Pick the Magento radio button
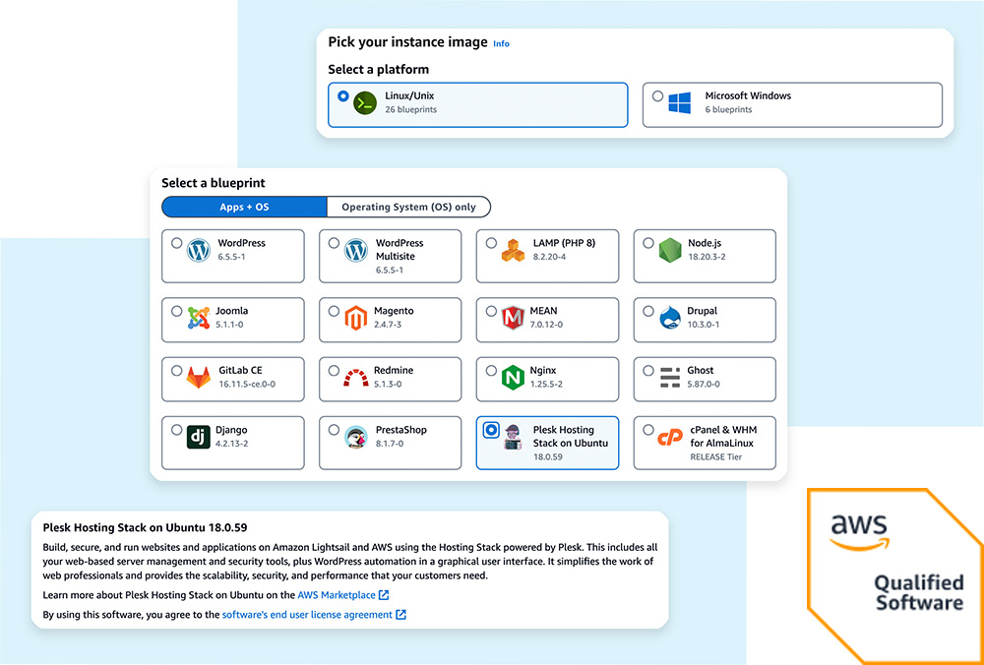The image size is (984, 665). 334,311
